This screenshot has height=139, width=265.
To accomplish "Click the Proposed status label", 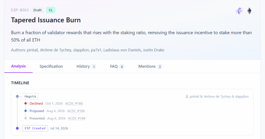I will click(x=37, y=111).
